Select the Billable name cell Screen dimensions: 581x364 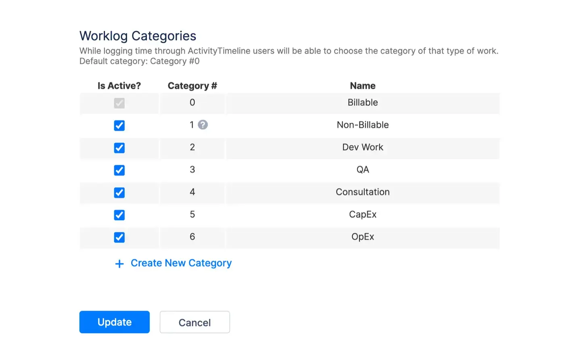(362, 103)
